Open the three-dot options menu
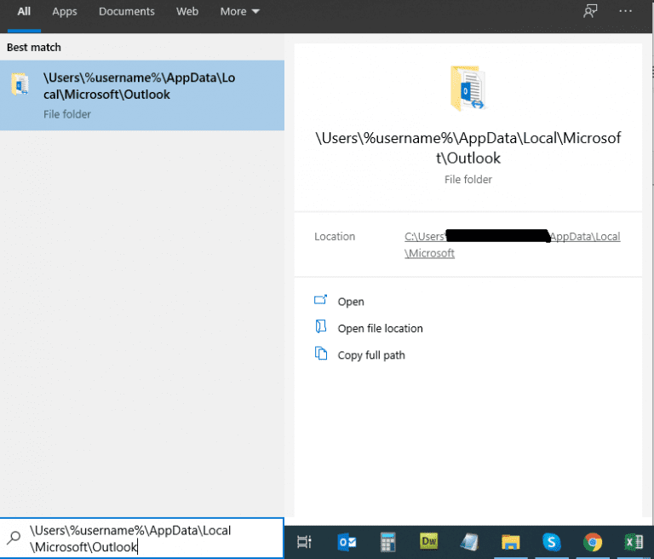This screenshot has height=559, width=654. point(625,11)
